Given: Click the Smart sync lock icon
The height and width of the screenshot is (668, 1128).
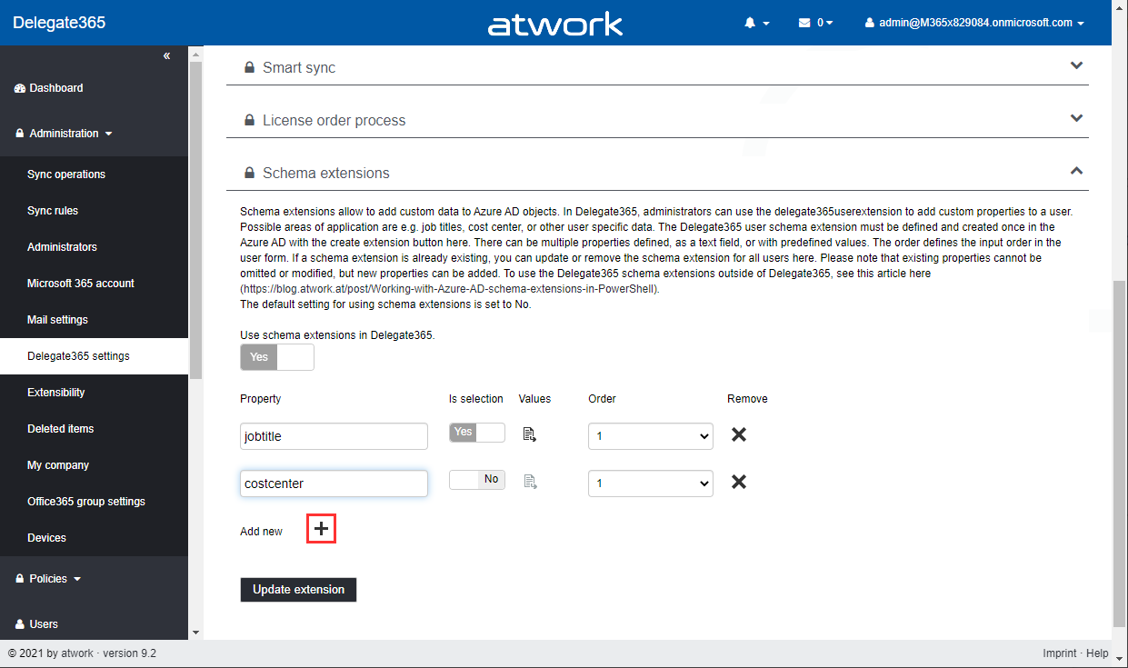Looking at the screenshot, I should pyautogui.click(x=249, y=68).
